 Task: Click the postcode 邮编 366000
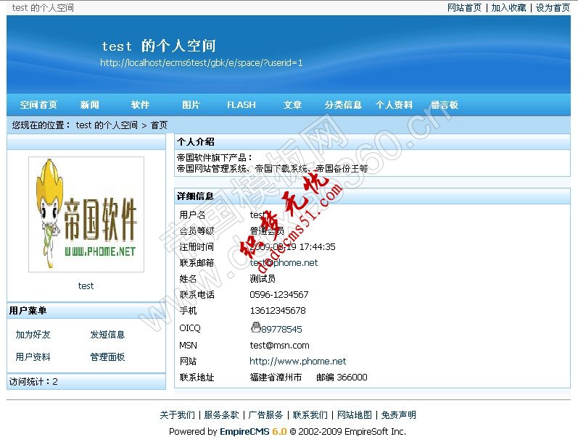coord(342,378)
